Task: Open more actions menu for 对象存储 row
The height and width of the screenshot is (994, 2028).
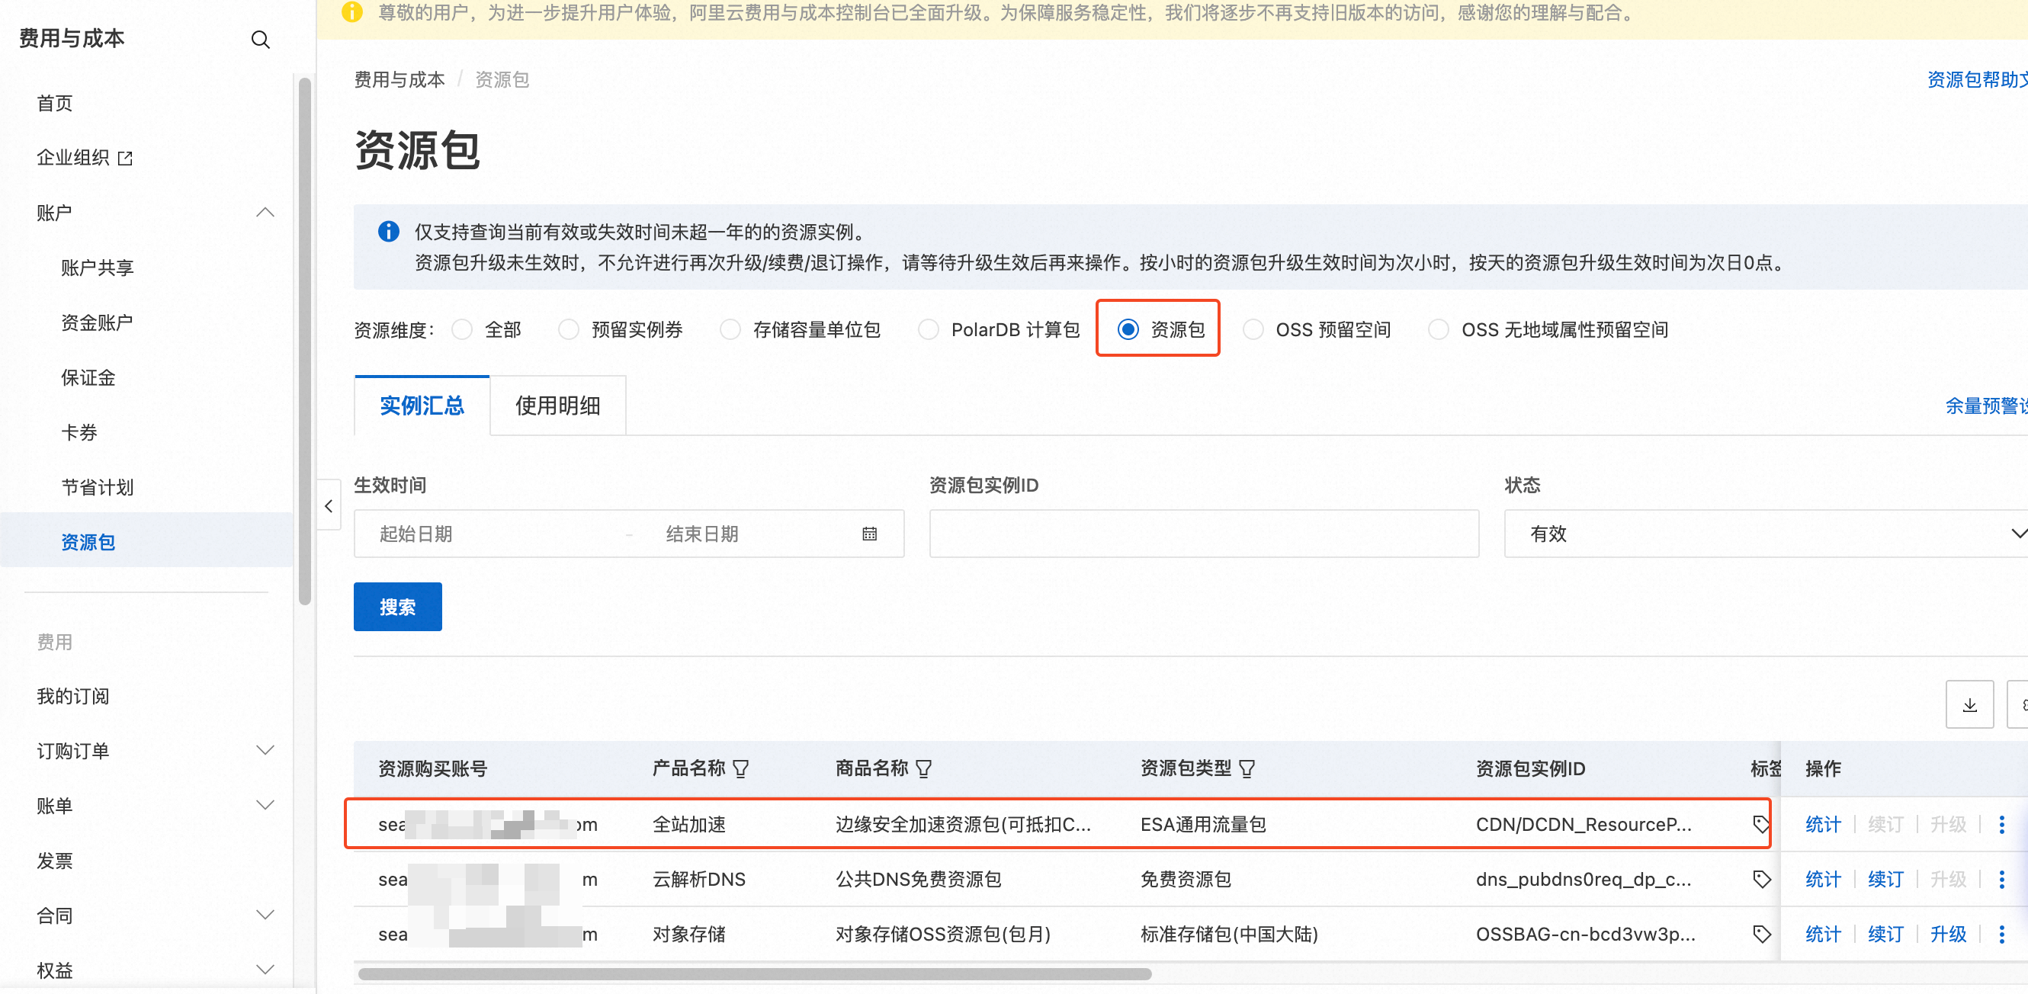Action: (2001, 935)
